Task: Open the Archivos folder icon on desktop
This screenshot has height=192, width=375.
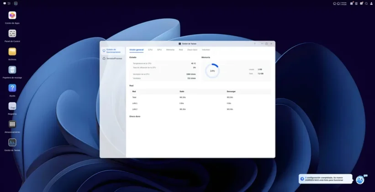Action: [12, 52]
